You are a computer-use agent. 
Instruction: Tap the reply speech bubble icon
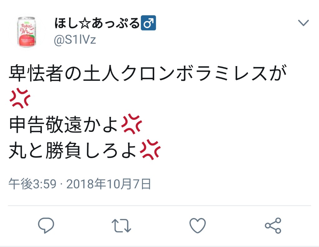46,225
